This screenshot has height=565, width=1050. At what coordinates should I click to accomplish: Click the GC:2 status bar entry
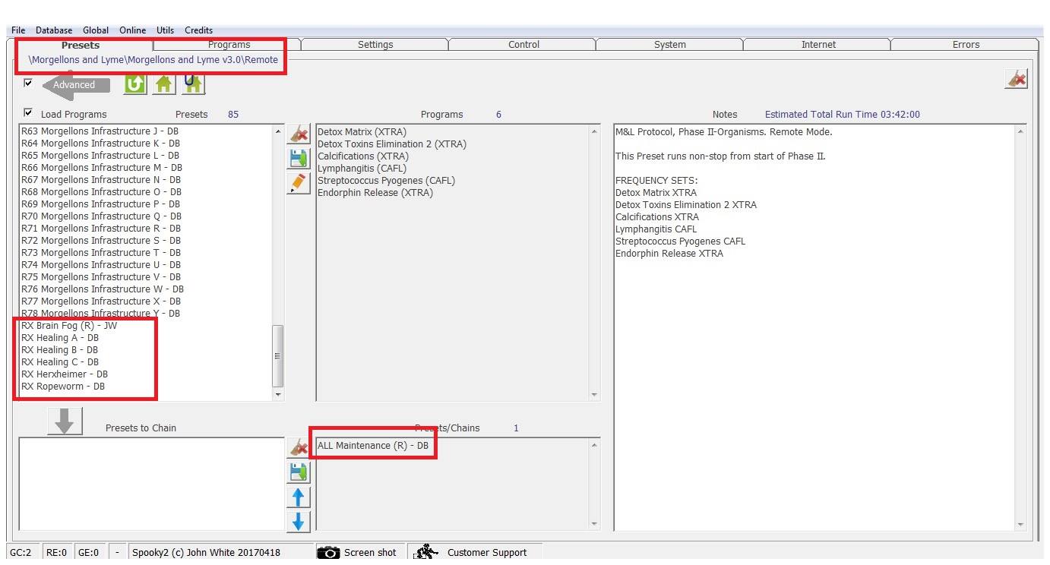[x=21, y=553]
